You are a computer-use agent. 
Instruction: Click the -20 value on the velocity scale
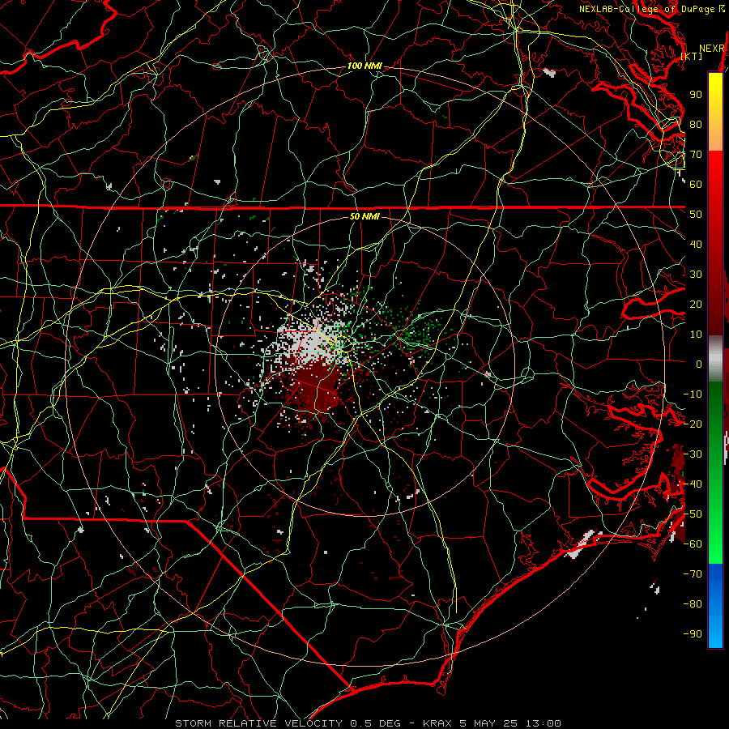693,424
